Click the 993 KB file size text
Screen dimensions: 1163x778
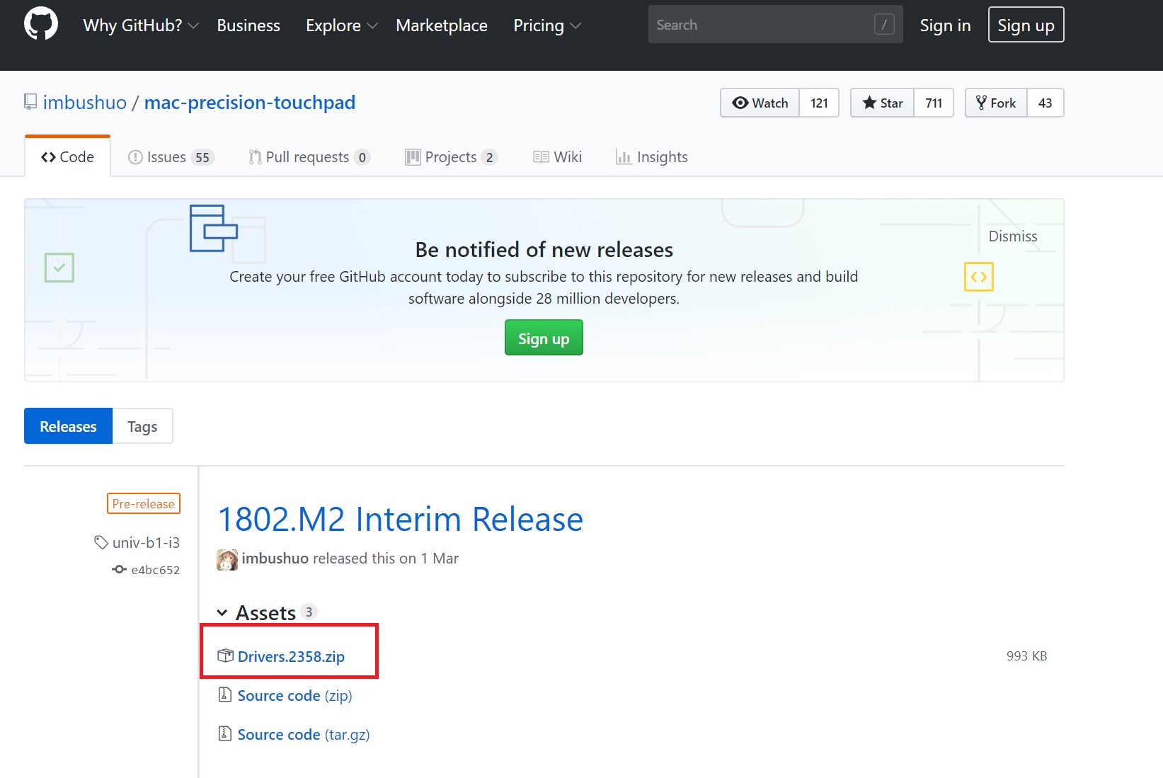point(1026,656)
